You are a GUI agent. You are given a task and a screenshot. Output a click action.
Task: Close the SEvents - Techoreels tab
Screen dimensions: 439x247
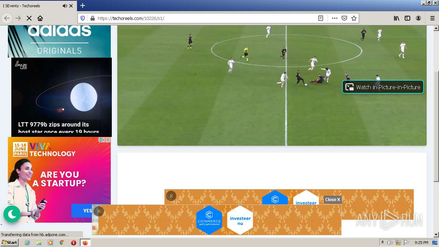pos(71,6)
